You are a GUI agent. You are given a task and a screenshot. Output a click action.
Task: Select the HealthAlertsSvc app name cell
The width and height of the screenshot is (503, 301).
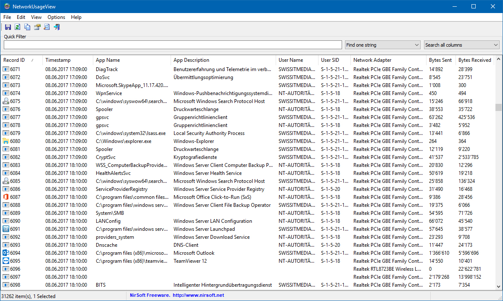point(113,173)
